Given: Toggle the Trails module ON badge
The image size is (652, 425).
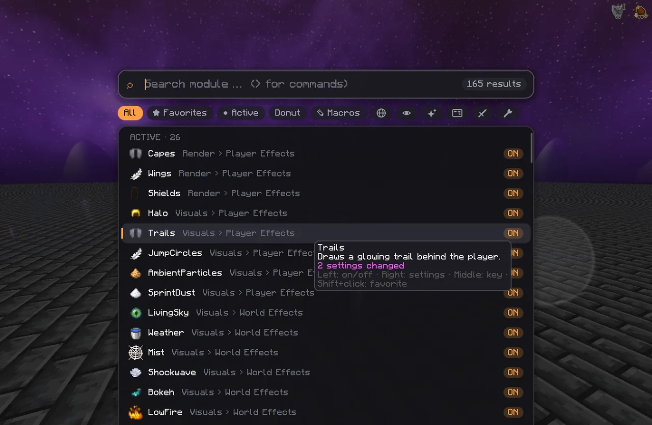Looking at the screenshot, I should [x=513, y=233].
